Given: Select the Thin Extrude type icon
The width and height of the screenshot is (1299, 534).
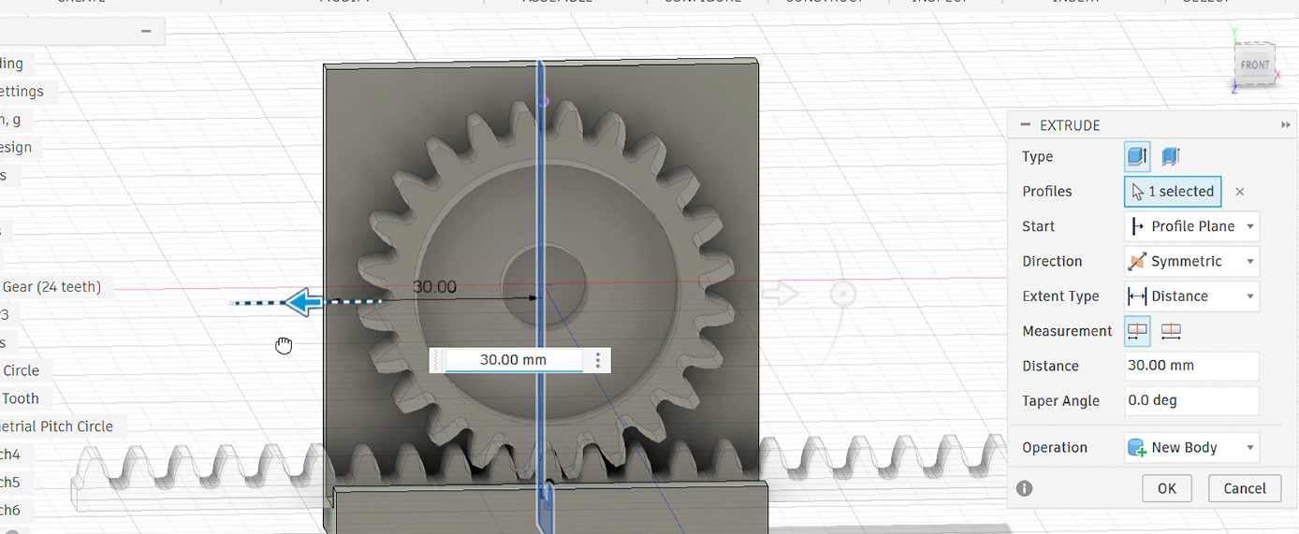Looking at the screenshot, I should 1170,156.
